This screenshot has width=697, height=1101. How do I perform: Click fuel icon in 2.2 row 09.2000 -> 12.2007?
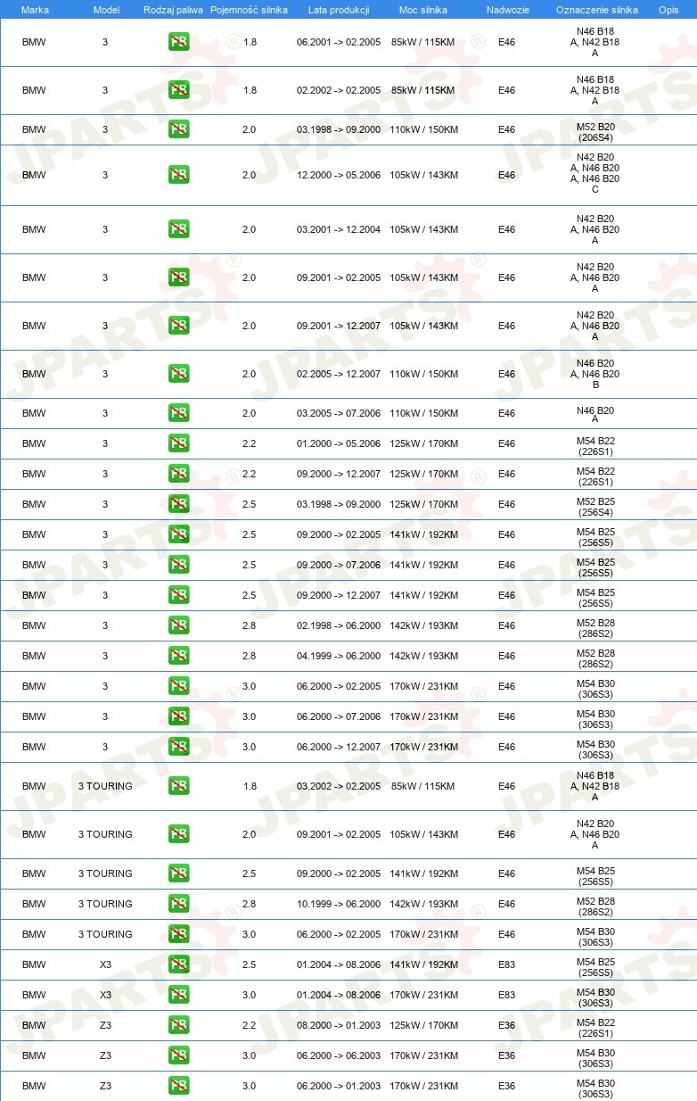(179, 474)
